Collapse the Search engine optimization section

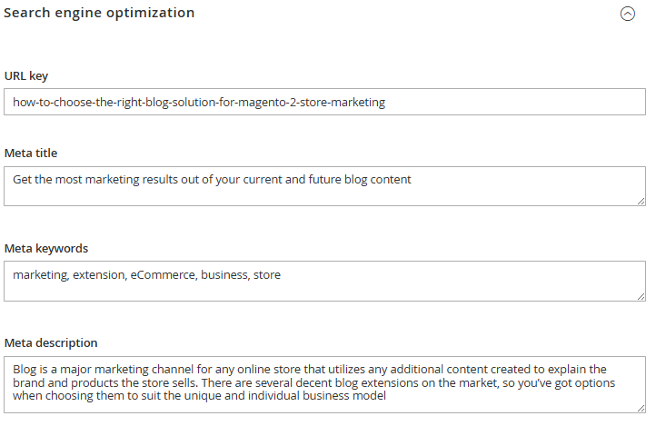(x=627, y=14)
